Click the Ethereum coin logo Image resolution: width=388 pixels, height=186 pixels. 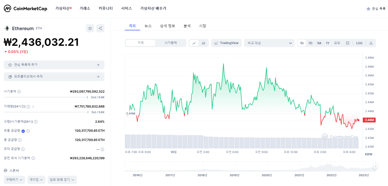point(7,28)
